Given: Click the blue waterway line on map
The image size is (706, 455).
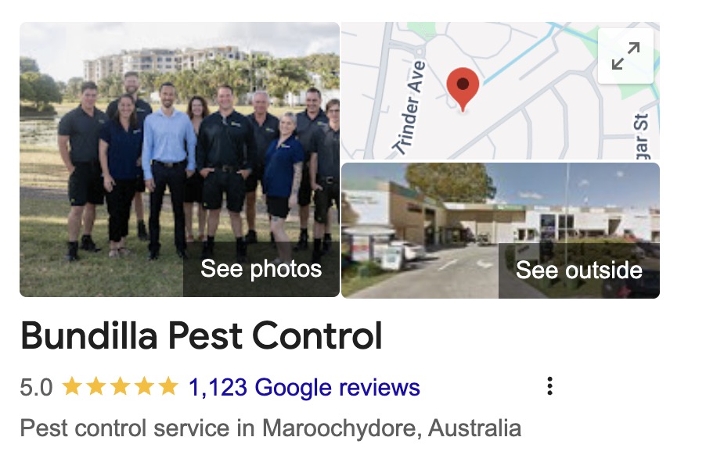Looking at the screenshot, I should (x=519, y=55).
